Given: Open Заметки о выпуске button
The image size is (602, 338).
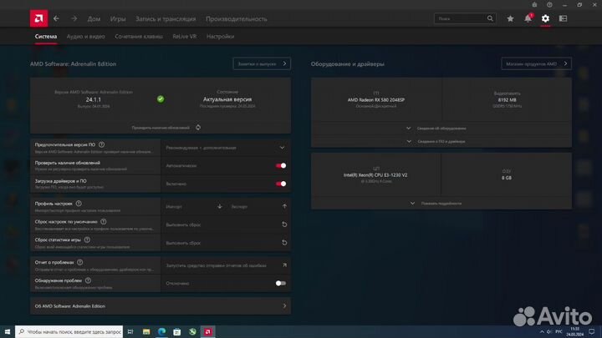Looking at the screenshot, I should click(x=262, y=63).
